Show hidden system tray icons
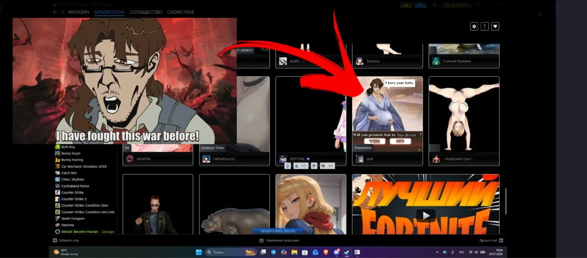Screen dimensions: 587x258 click(x=437, y=252)
